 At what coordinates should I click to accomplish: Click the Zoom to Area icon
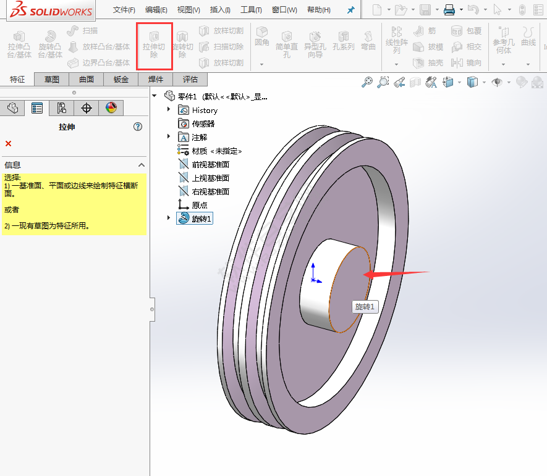383,82
